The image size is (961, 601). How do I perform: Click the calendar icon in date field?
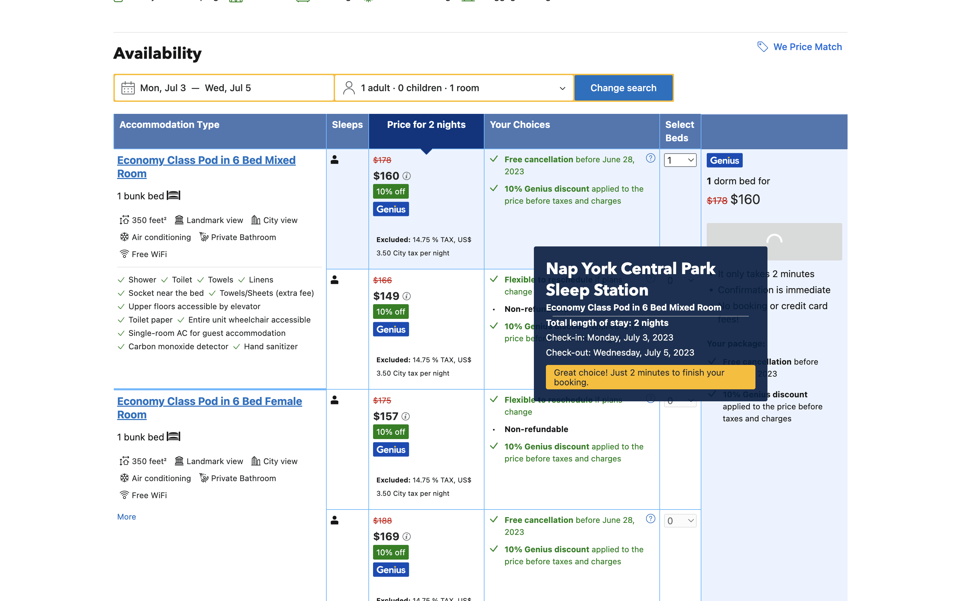128,88
